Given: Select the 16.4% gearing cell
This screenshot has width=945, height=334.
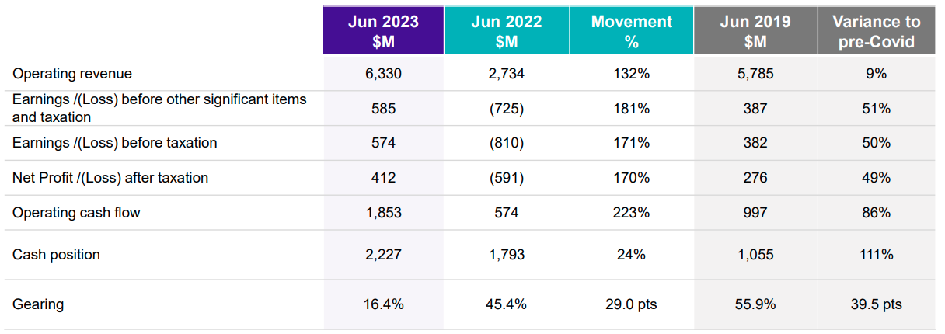Looking at the screenshot, I should [383, 304].
